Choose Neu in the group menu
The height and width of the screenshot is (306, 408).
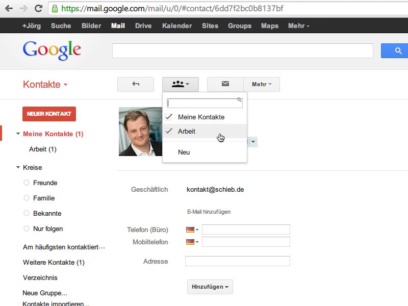(205, 152)
